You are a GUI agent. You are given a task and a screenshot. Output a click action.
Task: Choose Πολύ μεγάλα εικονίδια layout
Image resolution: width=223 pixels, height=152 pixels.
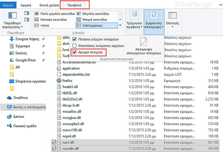[x=55, y=14]
